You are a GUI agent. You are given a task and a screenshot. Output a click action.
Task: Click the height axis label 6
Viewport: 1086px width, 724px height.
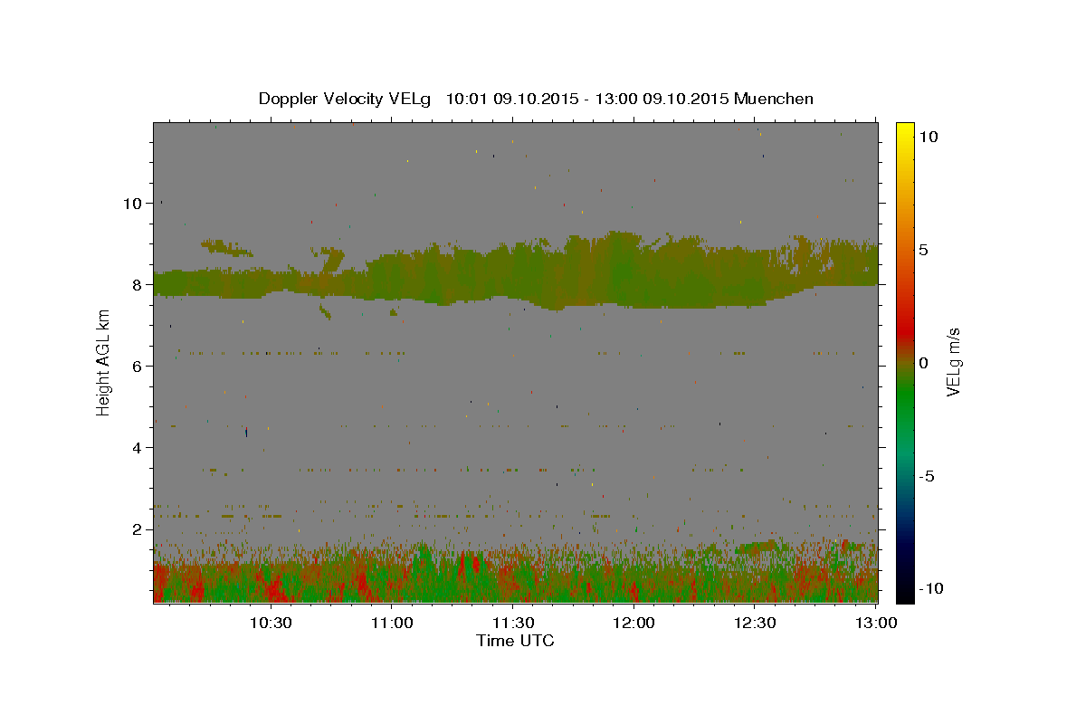[x=138, y=367]
